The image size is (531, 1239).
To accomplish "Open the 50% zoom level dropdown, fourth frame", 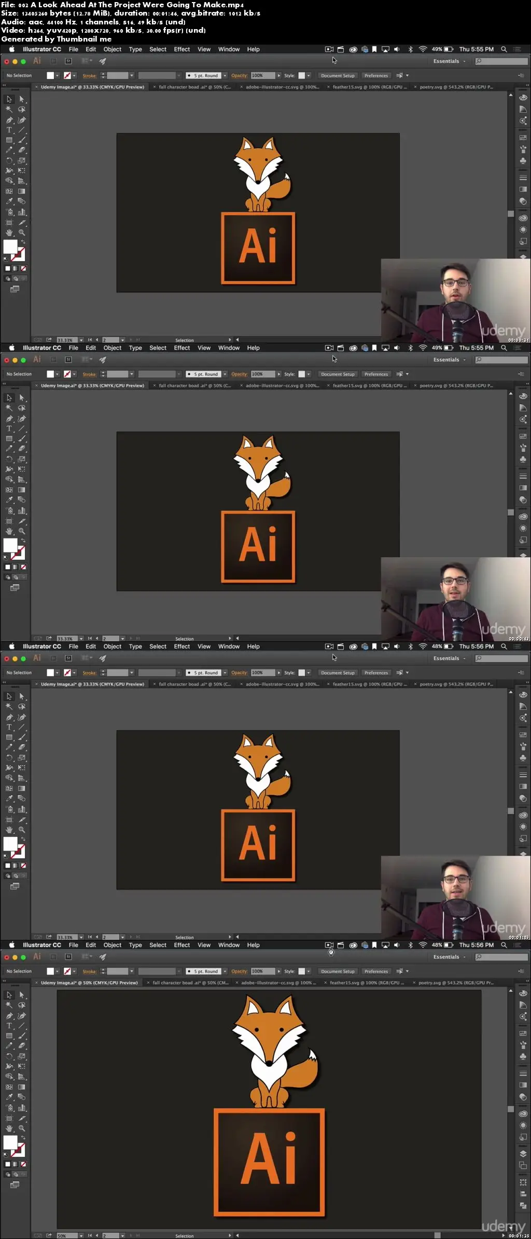I will click(81, 1235).
